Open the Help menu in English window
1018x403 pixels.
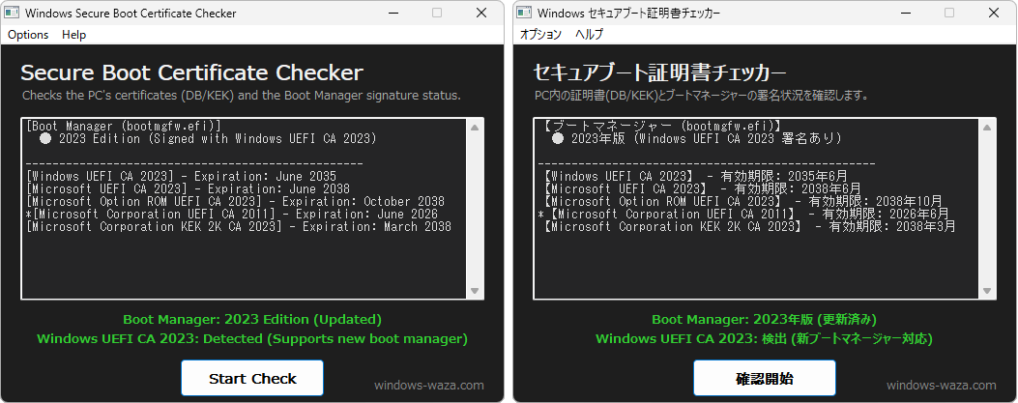pos(73,35)
